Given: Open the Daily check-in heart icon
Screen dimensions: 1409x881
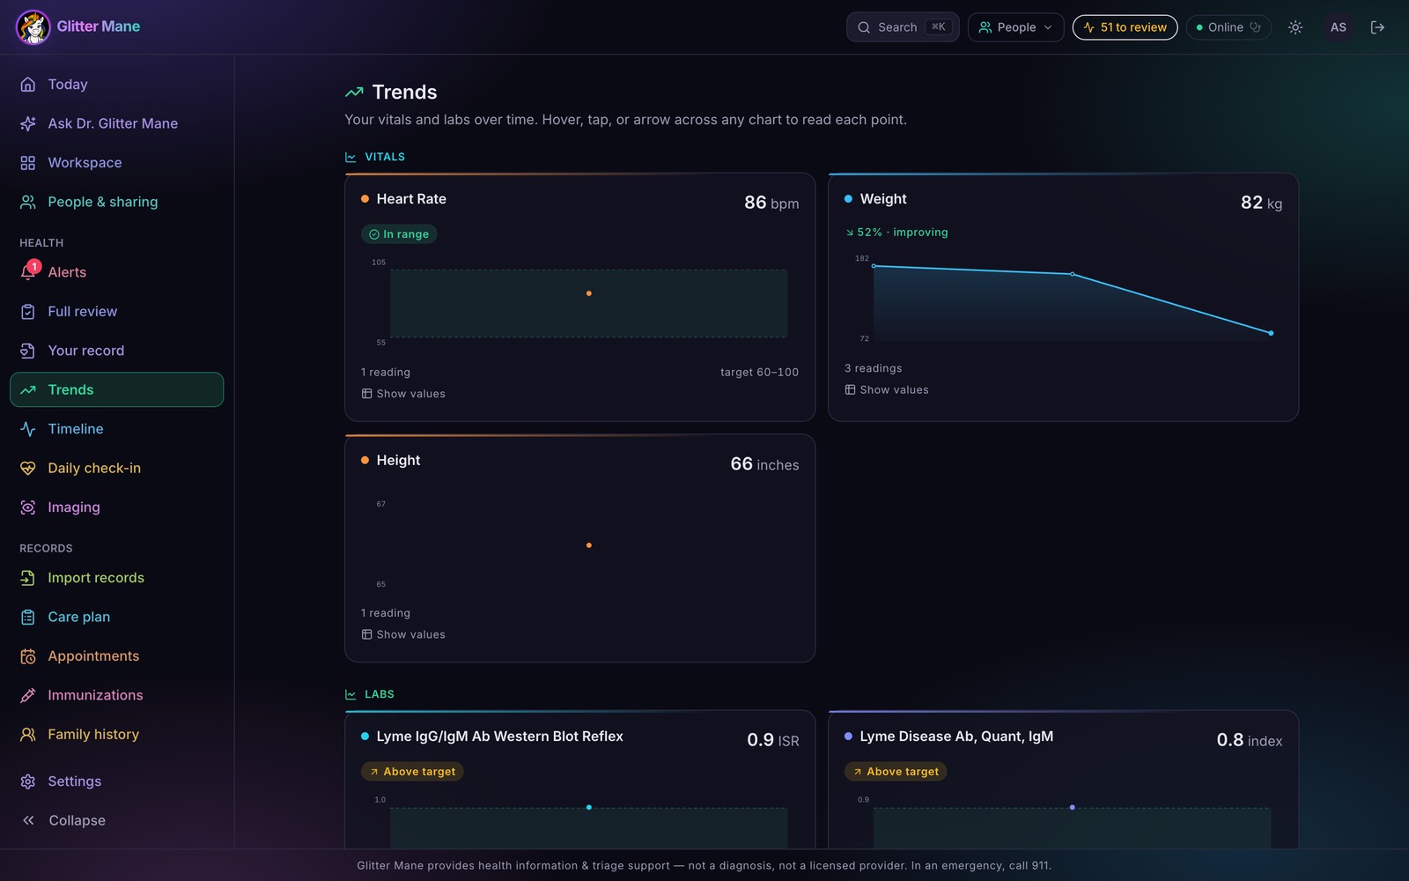Looking at the screenshot, I should click(28, 468).
